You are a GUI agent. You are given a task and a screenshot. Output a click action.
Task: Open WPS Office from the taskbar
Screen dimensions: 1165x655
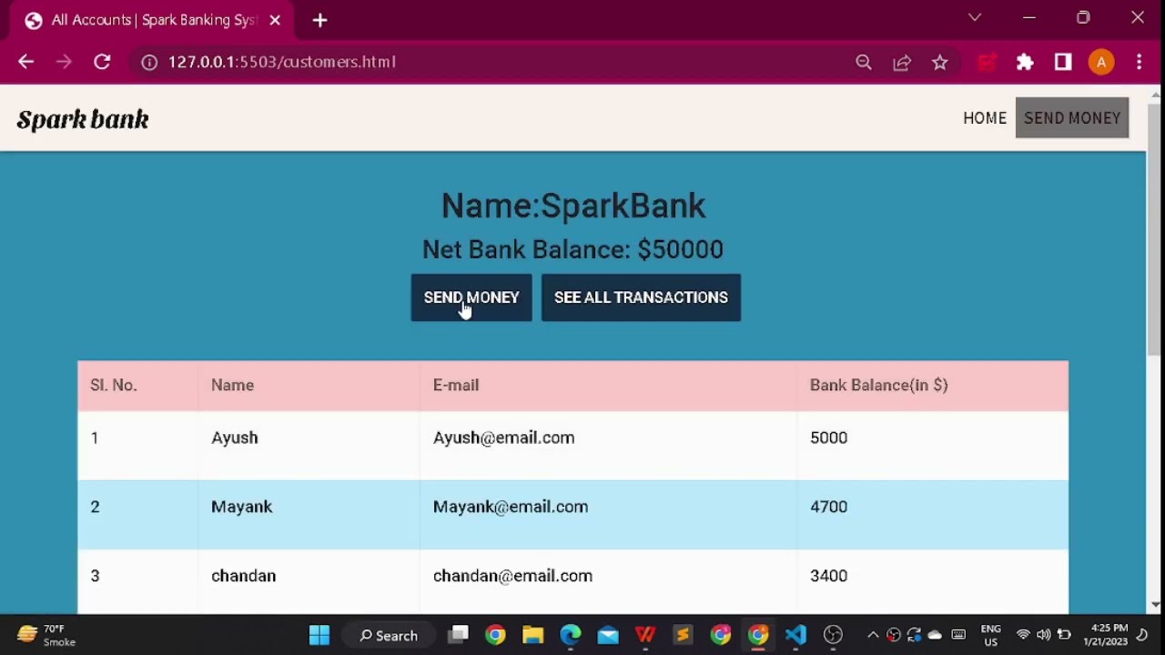point(645,635)
